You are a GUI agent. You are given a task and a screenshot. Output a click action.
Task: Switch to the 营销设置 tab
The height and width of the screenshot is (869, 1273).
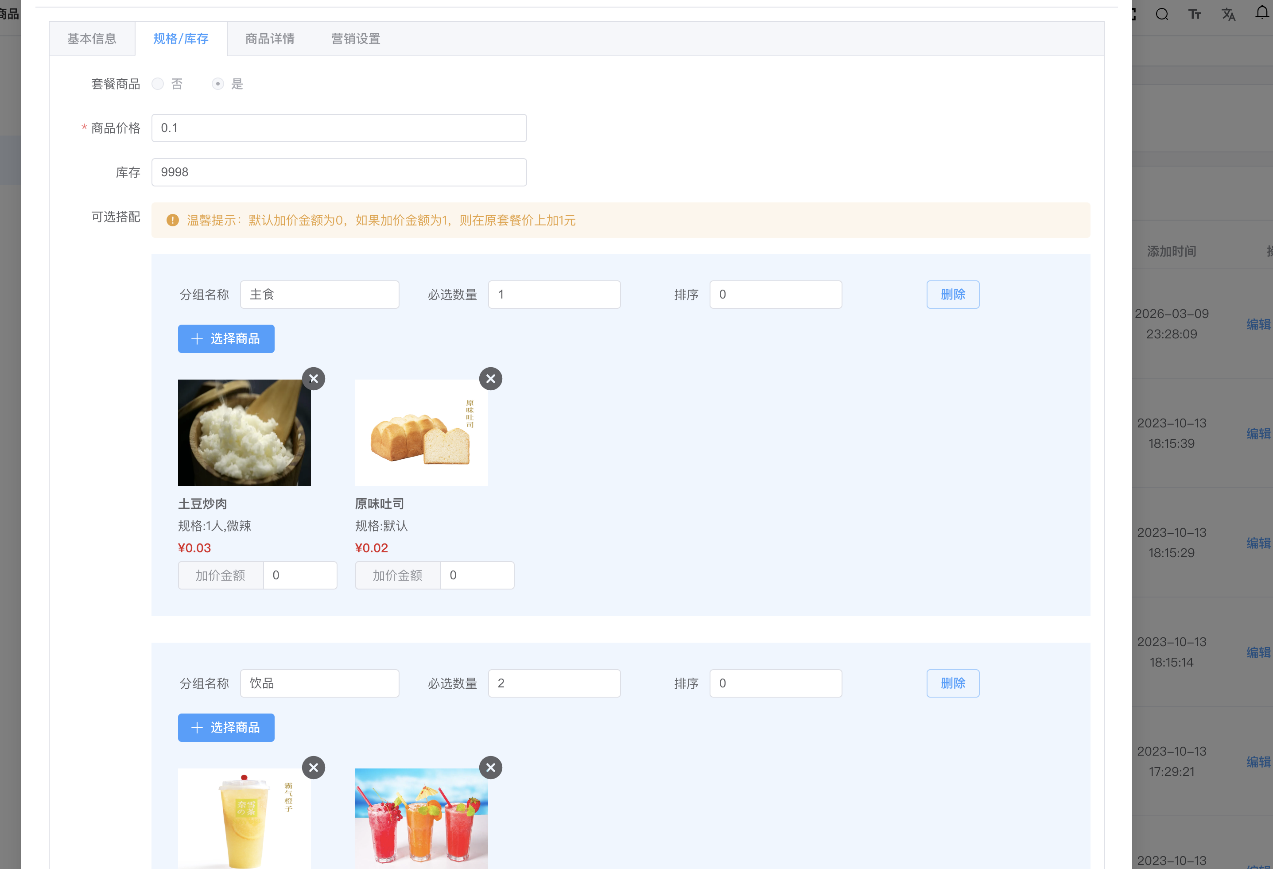[x=355, y=39]
